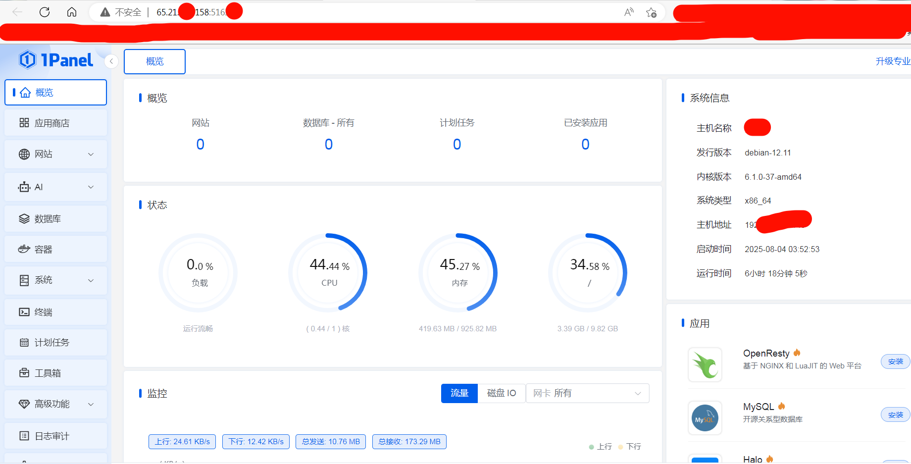Expand the 网站 submenu chevron

point(91,155)
